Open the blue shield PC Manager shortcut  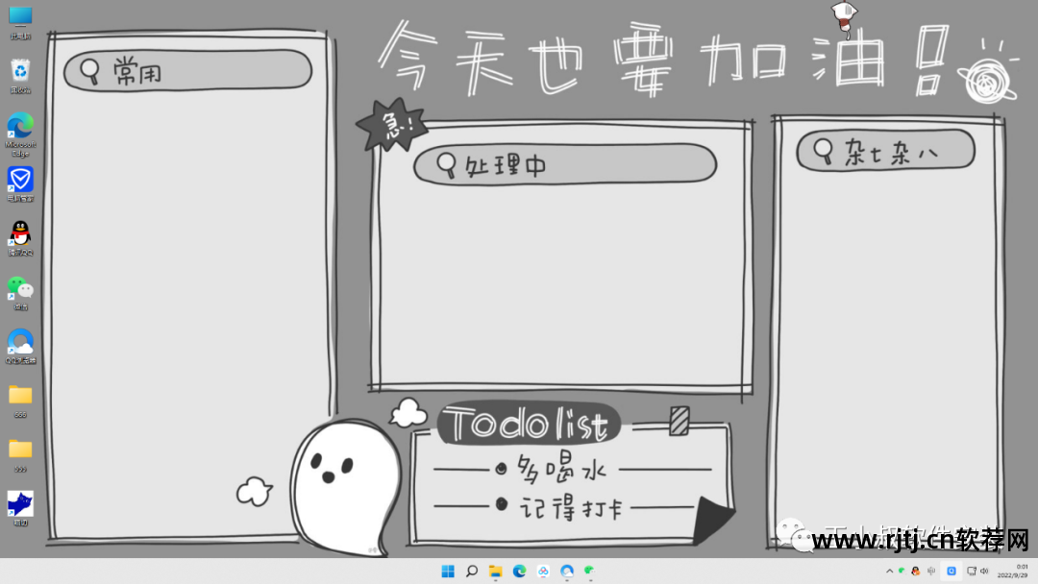(x=20, y=183)
